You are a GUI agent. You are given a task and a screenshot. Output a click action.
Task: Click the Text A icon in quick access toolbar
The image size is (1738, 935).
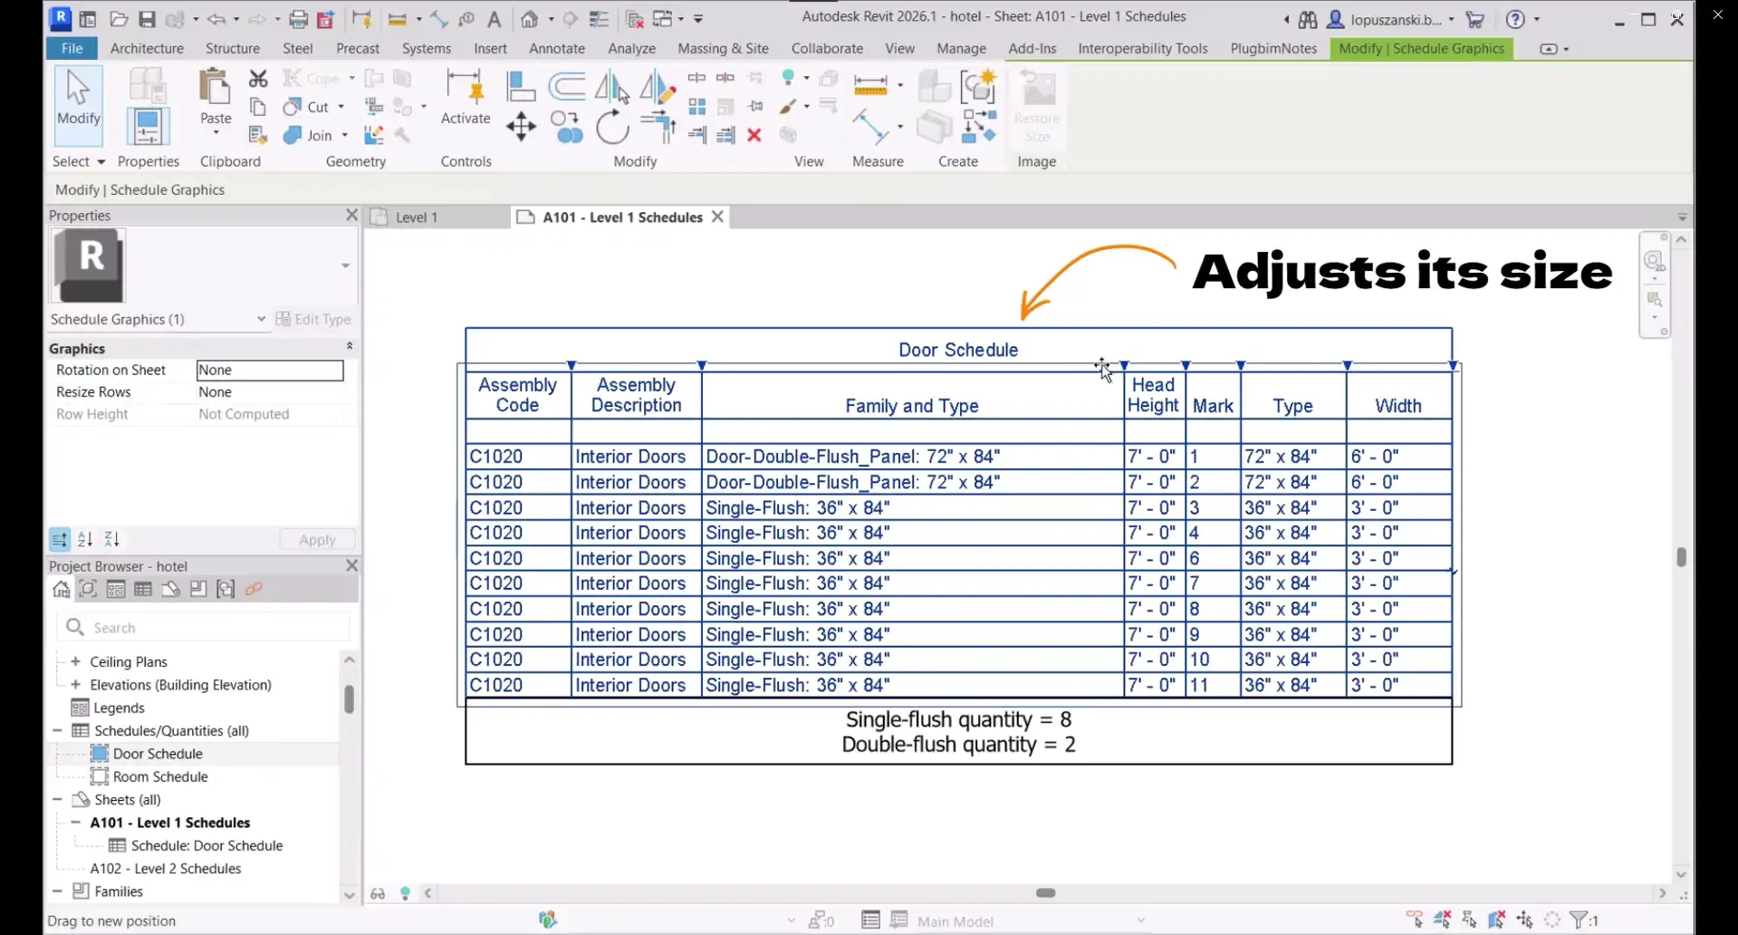(x=494, y=19)
